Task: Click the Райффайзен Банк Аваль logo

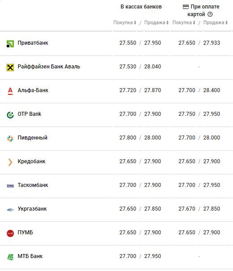Action: pos(10,68)
